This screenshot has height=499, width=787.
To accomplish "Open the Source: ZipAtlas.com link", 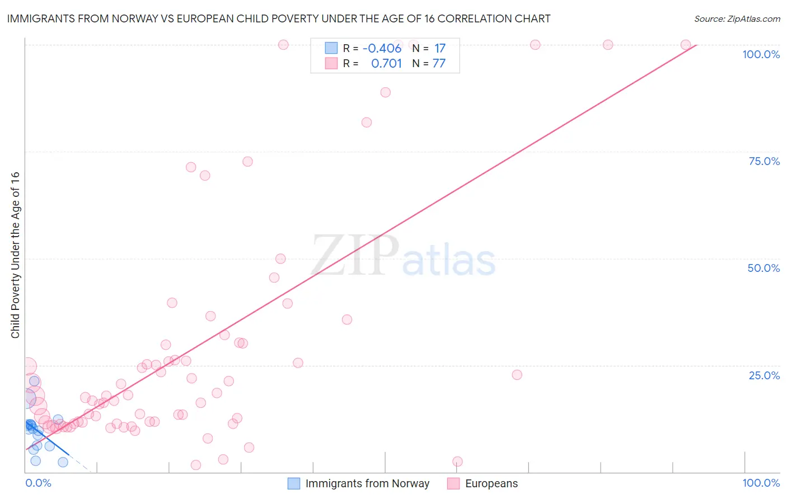I will coord(737,19).
